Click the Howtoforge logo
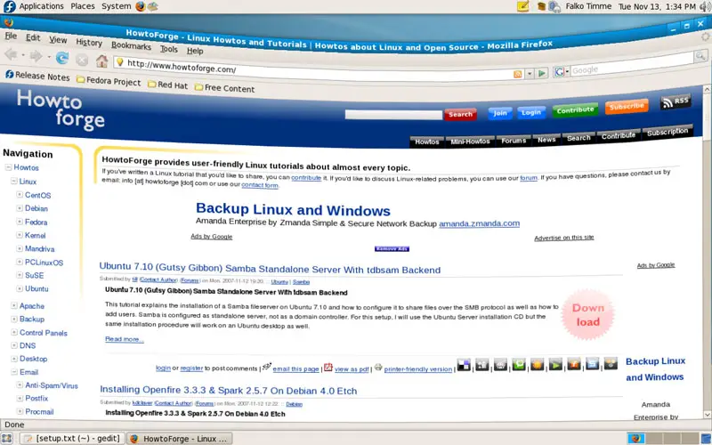Image resolution: width=712 pixels, height=445 pixels. coord(61,109)
